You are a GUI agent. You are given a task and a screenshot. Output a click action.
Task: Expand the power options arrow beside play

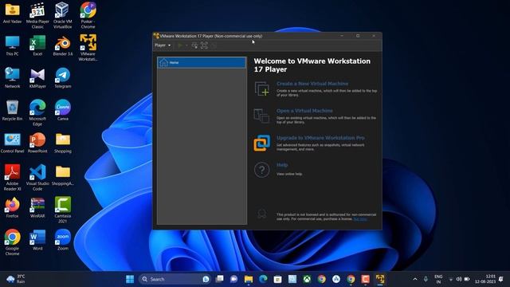coord(186,45)
